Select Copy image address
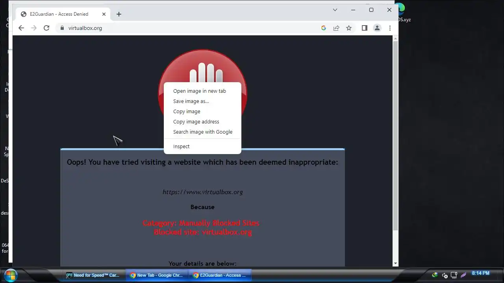This screenshot has height=283, width=504. point(202,121)
